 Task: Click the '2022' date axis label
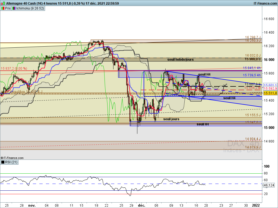[256, 206]
